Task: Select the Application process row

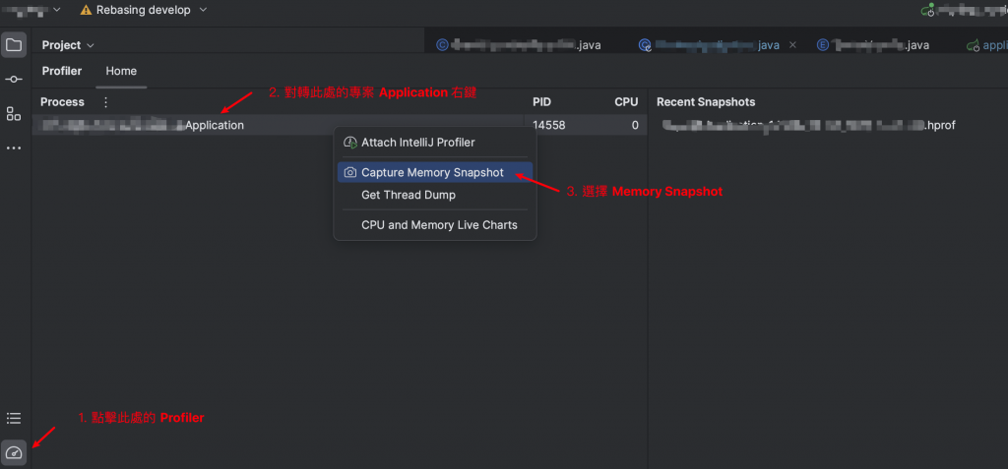Action: [278, 125]
